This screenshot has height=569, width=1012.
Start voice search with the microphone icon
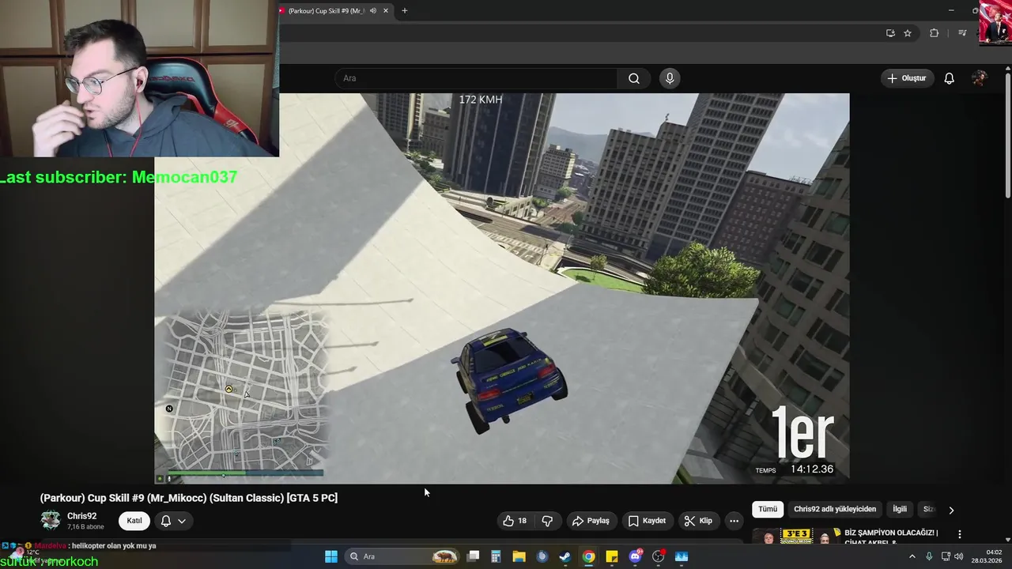point(670,78)
